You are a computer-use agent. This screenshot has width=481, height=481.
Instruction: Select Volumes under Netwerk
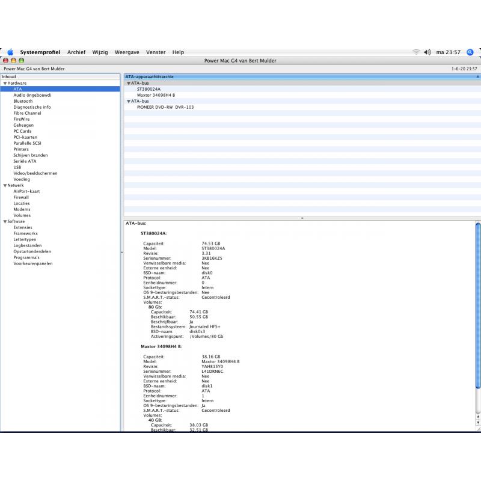[22, 215]
